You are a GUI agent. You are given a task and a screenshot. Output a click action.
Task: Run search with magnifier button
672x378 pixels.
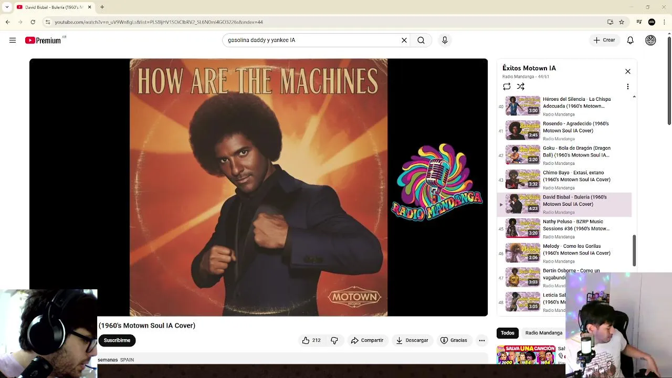click(x=421, y=40)
